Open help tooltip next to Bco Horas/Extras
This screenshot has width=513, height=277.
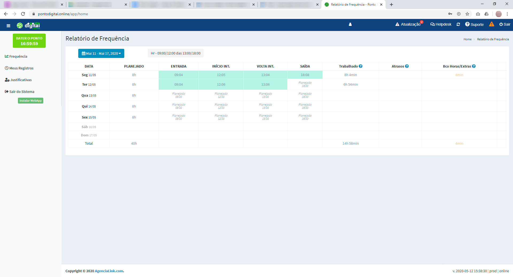[473, 66]
